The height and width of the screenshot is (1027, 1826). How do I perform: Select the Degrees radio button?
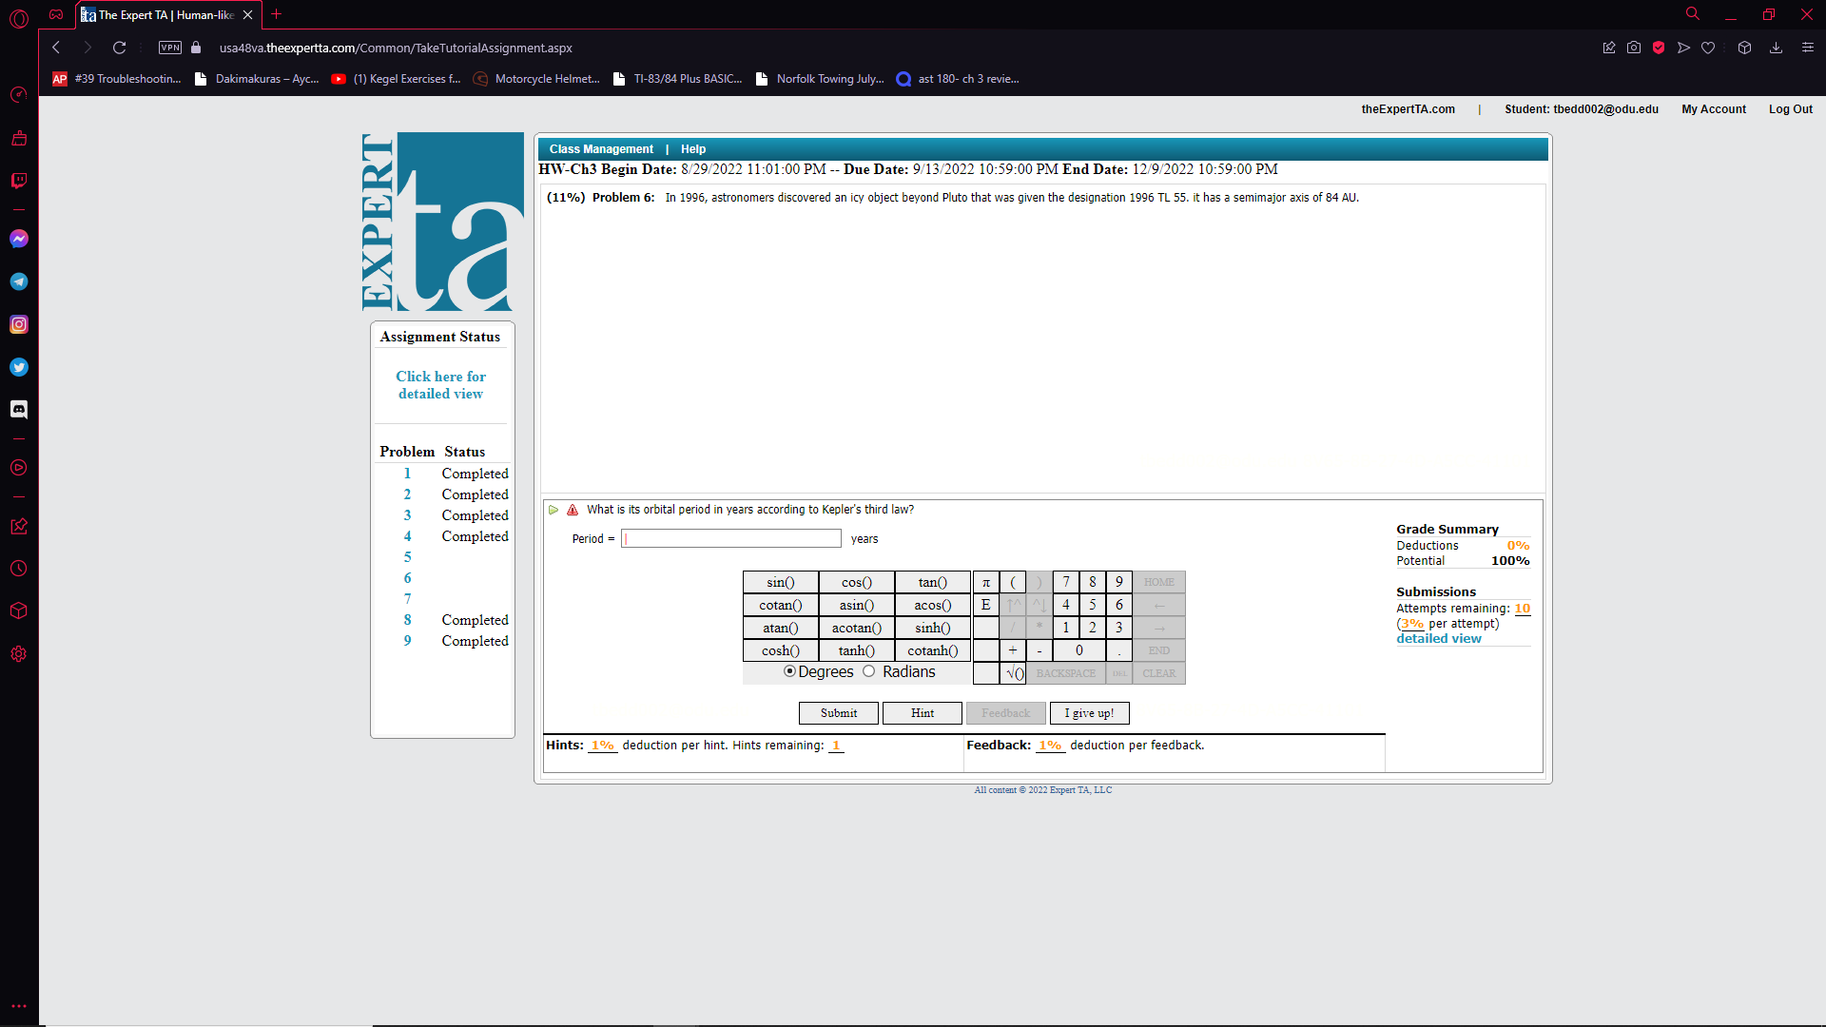pyautogui.click(x=789, y=671)
